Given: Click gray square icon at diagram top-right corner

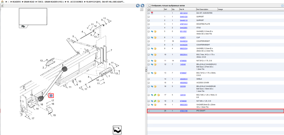Looking at the screenshot, I should pyautogui.click(x=142, y=10).
